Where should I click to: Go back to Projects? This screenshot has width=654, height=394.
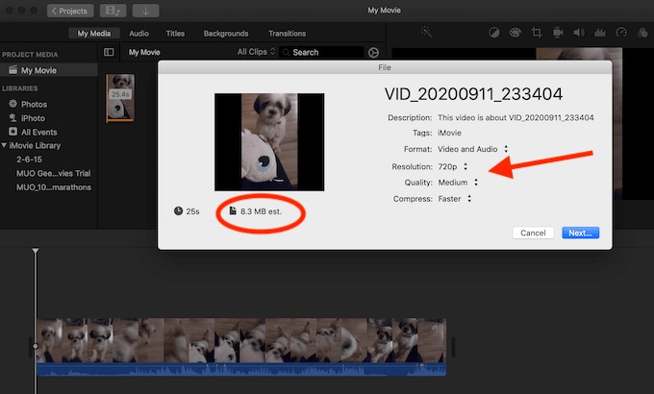70,11
